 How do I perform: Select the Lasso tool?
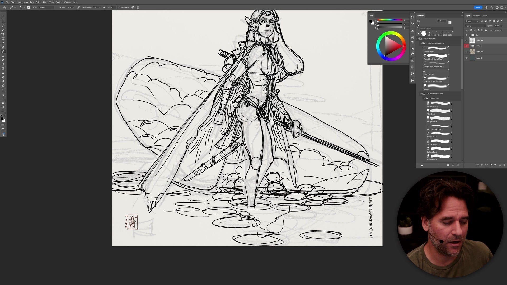(3, 26)
